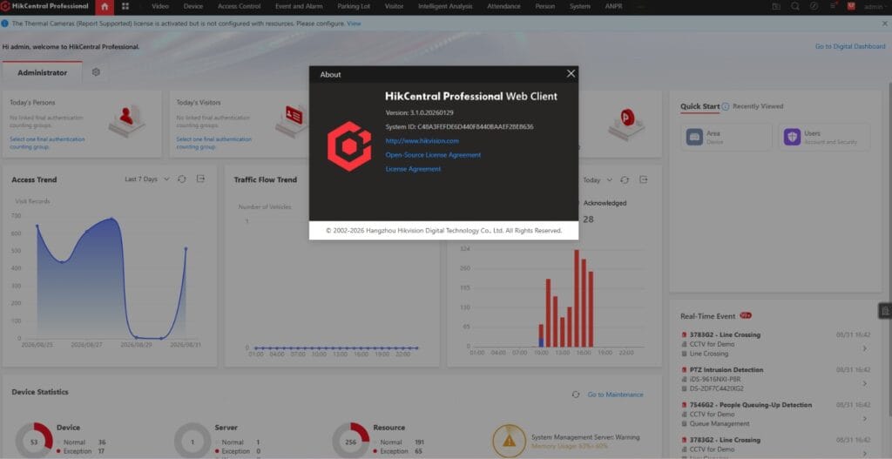892x459 pixels.
Task: Expand the PTZ Intrusion Detection event
Action: (865, 383)
